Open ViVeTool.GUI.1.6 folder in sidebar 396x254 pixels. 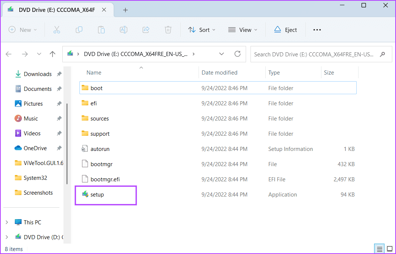(x=39, y=163)
